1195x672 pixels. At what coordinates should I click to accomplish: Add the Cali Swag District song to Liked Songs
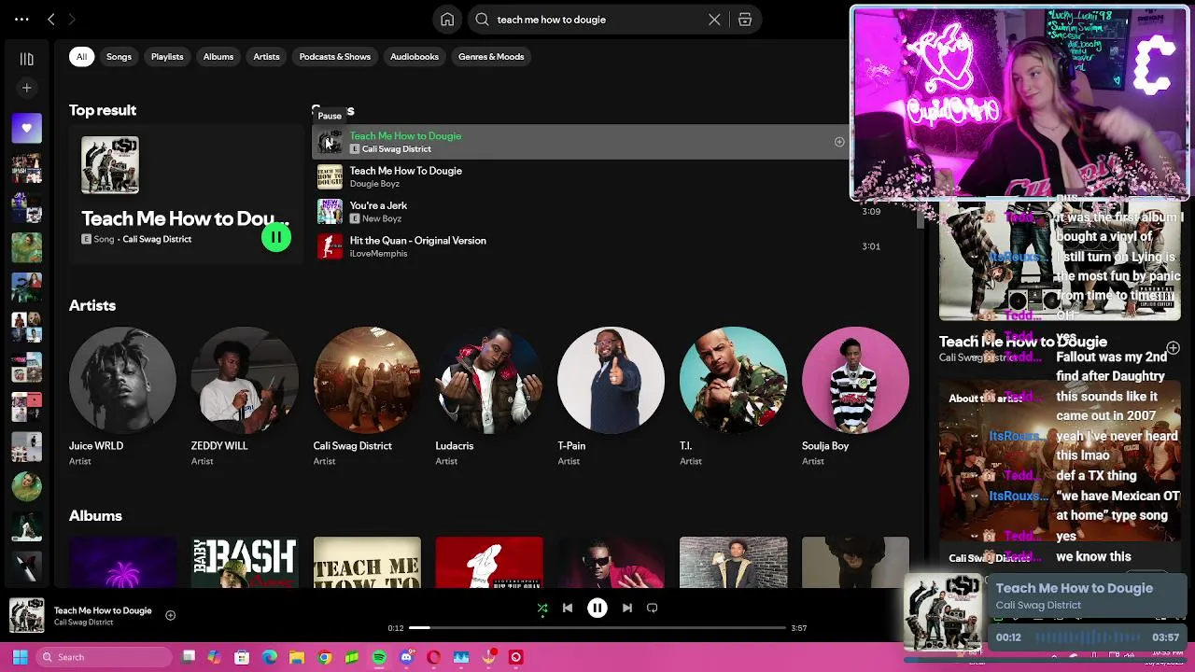click(839, 142)
